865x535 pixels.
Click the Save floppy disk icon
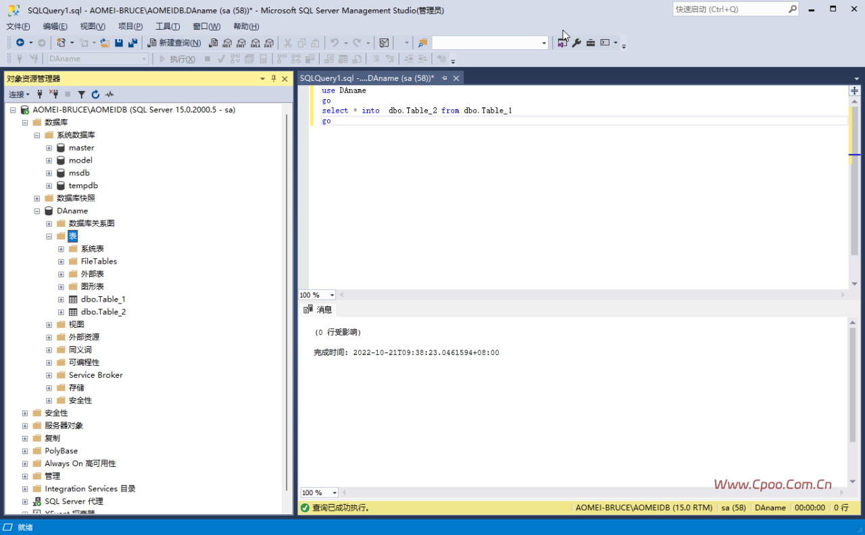point(119,43)
